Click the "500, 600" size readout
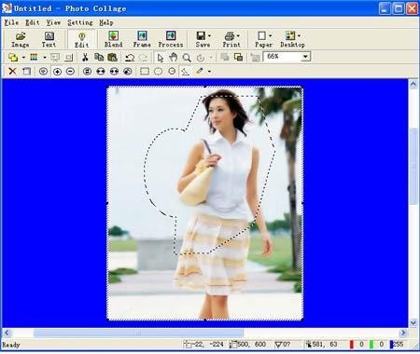 [x=252, y=345]
